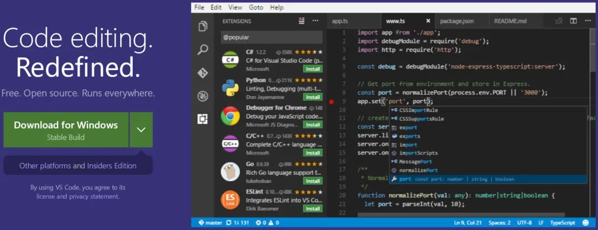This screenshot has width=598, height=230.
Task: Pick the import suggestion
Action: (x=488, y=145)
